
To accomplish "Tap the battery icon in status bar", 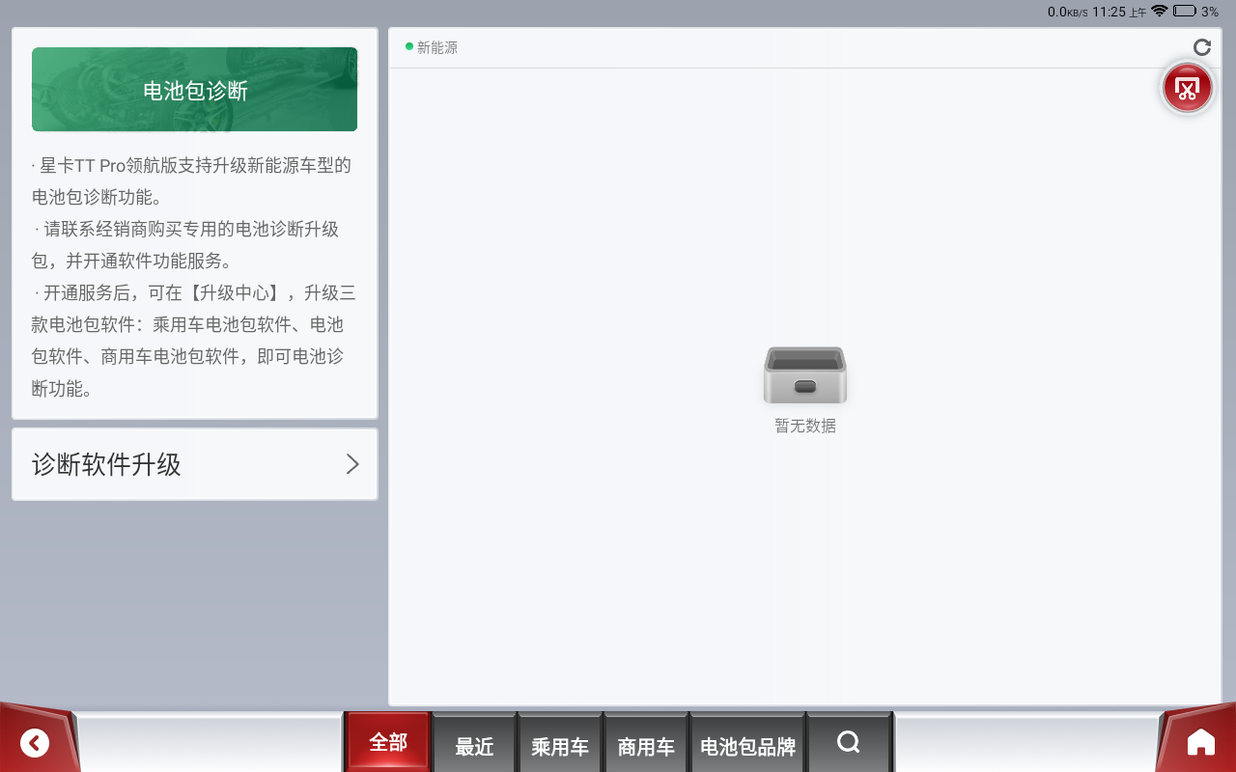I will point(1184,12).
